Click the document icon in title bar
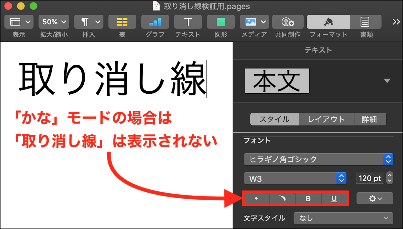 click(156, 6)
